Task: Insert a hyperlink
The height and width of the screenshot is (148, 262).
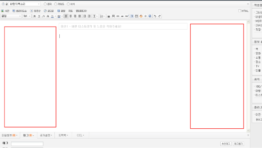Action: (x=118, y=16)
